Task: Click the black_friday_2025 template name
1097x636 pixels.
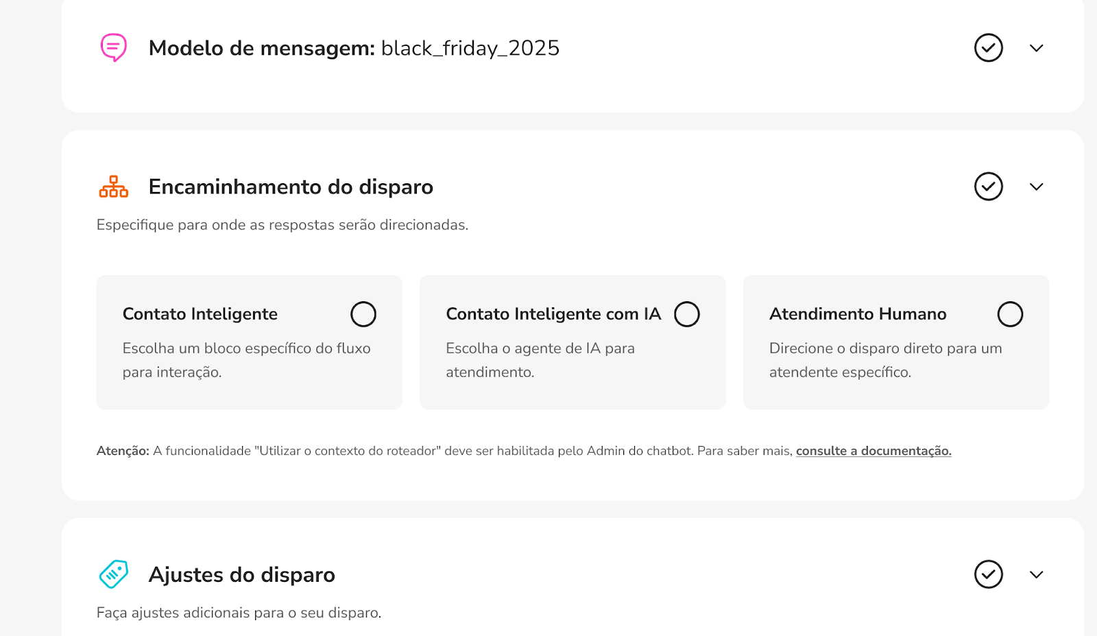Action: [x=470, y=48]
